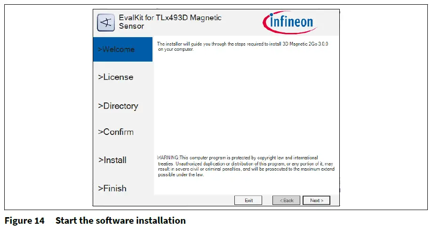Click the WARNING copyright notice text
Viewport: 432px width, 227px height.
pyautogui.click(x=246, y=166)
